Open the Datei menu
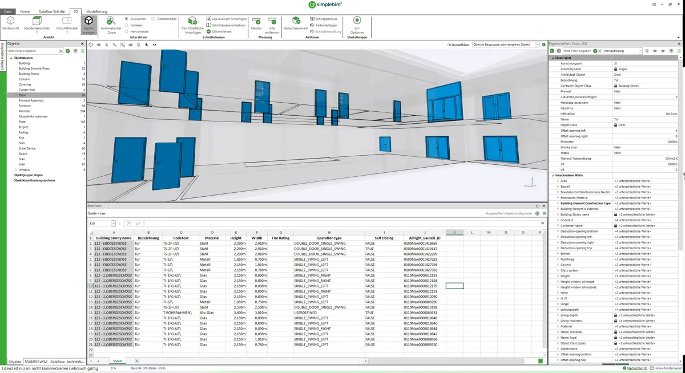The height and width of the screenshot is (373, 685). coord(8,11)
